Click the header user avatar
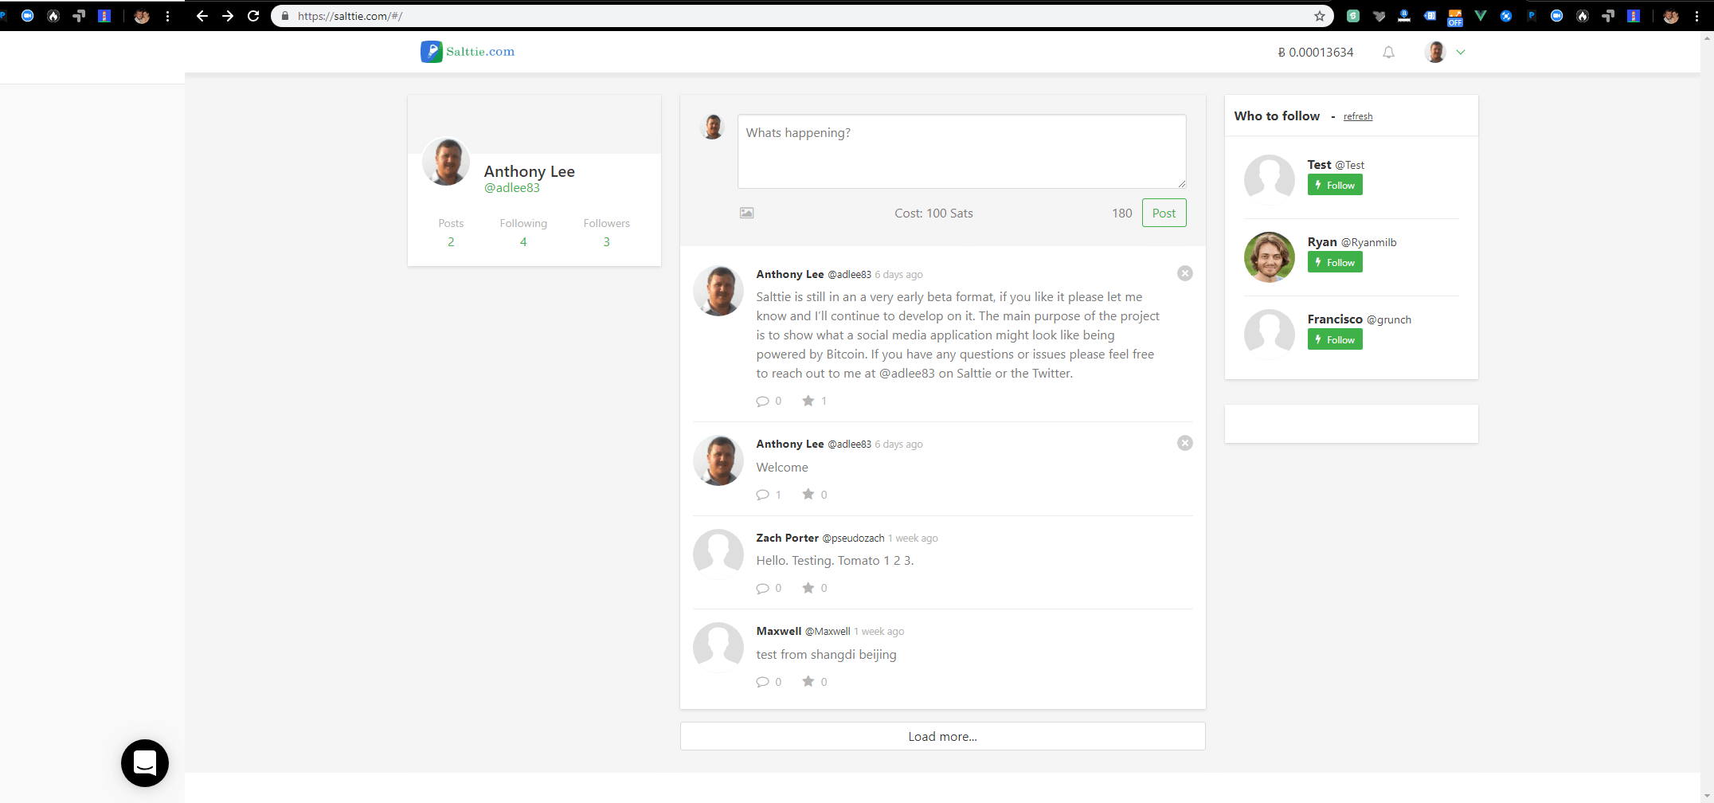This screenshot has width=1714, height=803. 1435,53
